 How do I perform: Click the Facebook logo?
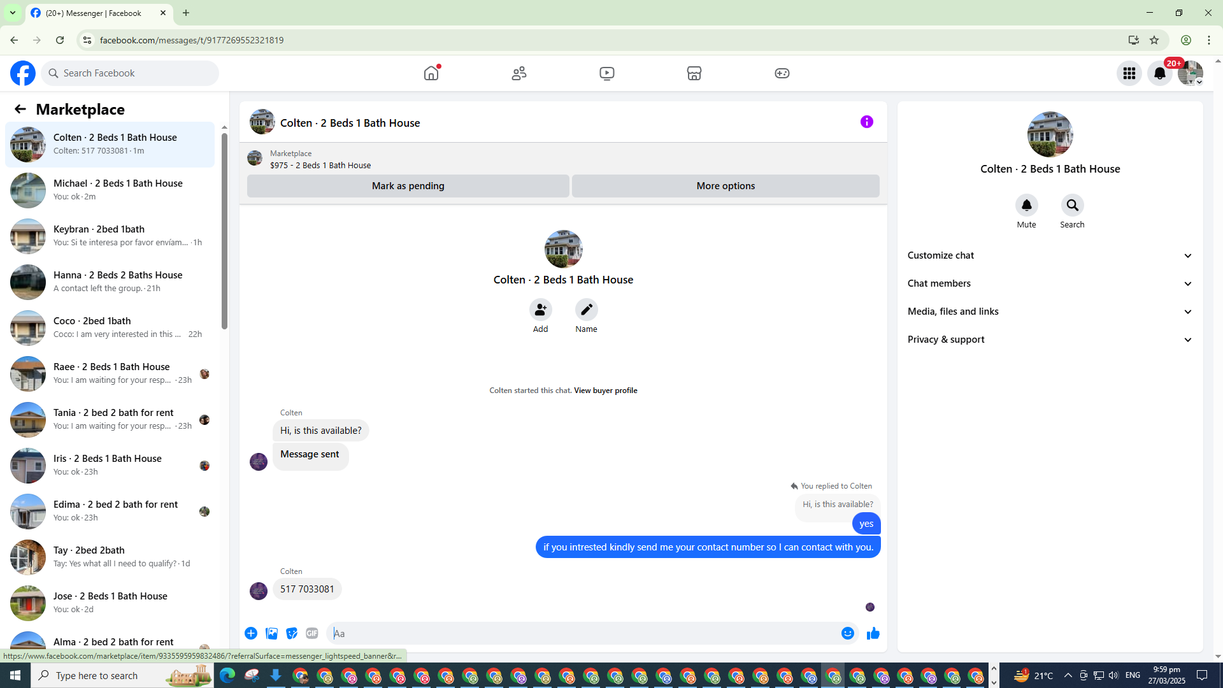point(23,73)
